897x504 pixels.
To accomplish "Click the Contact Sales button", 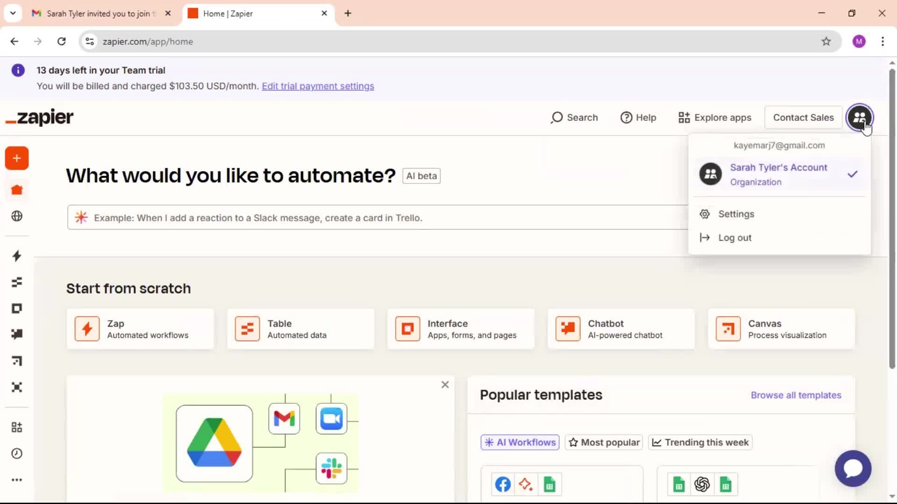I will tap(803, 118).
